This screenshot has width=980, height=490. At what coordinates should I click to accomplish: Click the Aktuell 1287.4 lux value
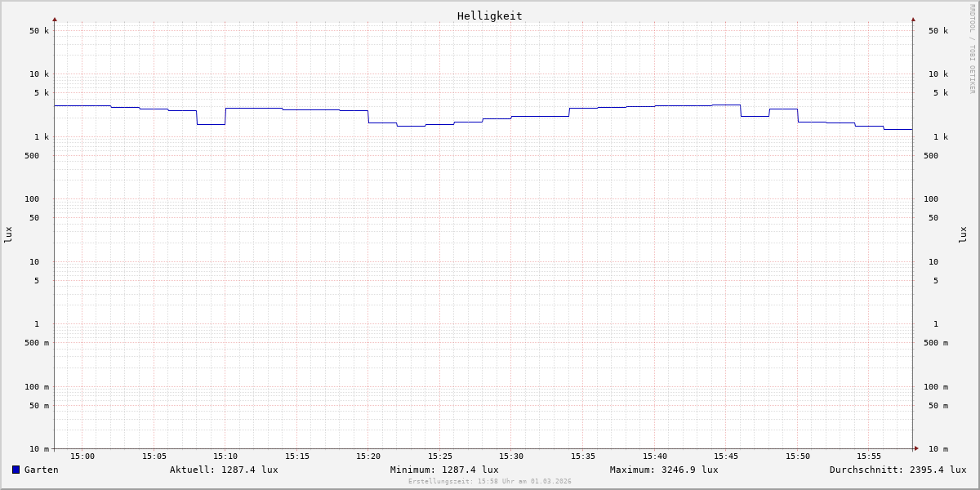(224, 470)
